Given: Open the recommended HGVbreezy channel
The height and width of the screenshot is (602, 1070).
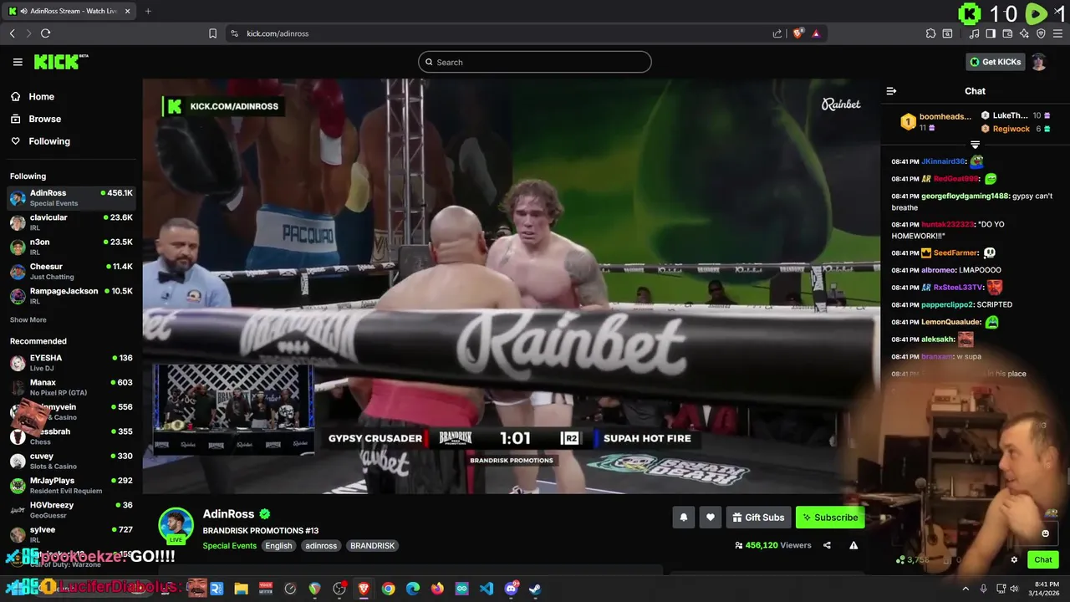Looking at the screenshot, I should [x=71, y=510].
